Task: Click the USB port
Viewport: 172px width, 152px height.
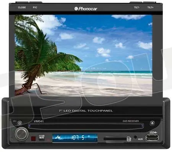Action: [x=152, y=138]
